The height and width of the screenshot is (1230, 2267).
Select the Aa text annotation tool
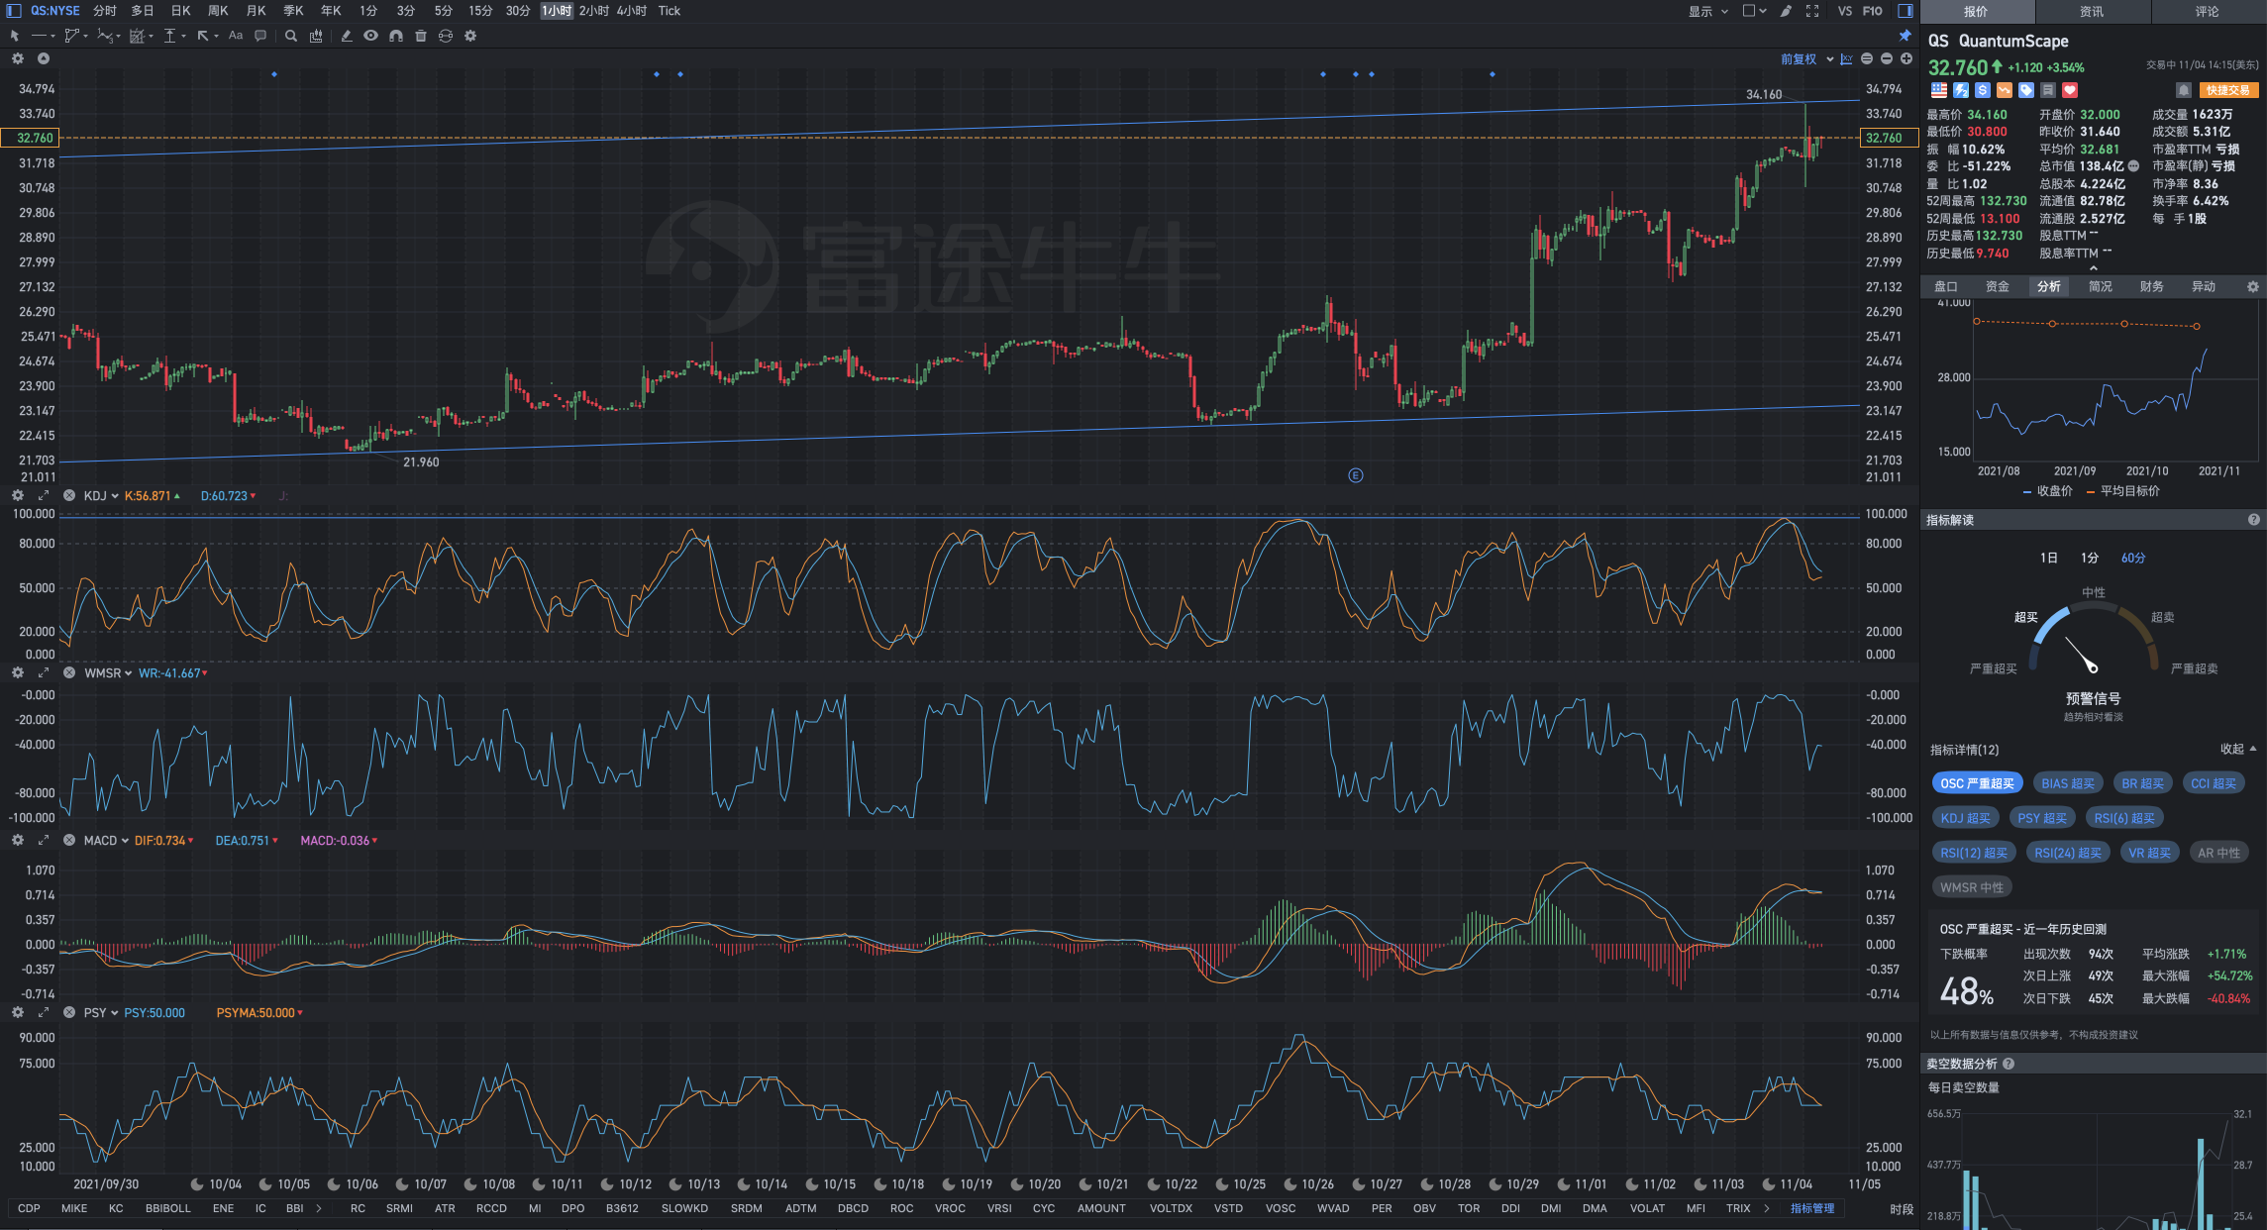236,36
